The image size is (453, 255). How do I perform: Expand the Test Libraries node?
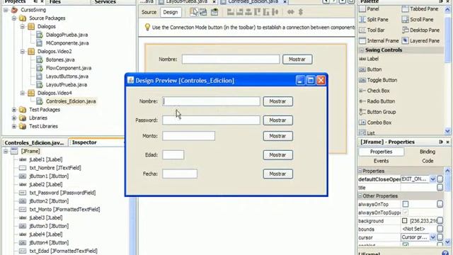(14, 126)
